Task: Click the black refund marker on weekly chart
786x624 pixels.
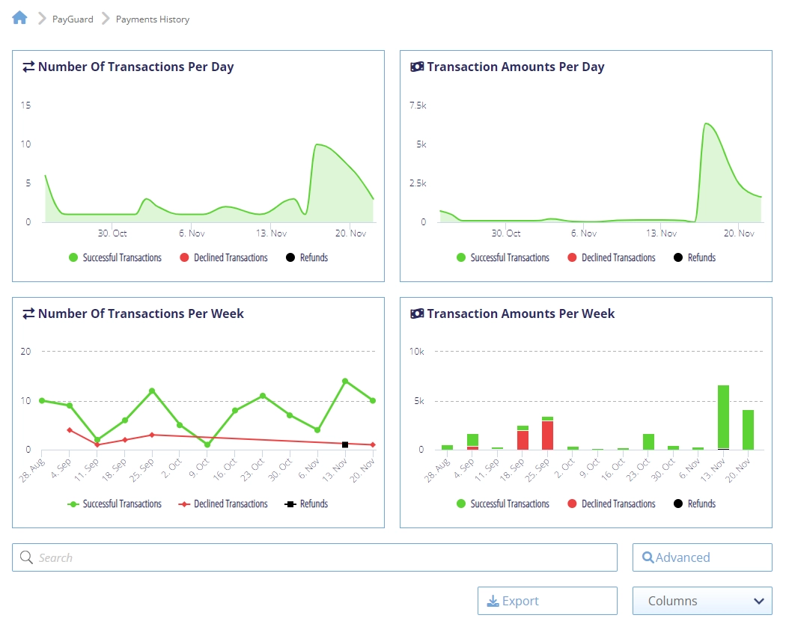Action: click(345, 444)
